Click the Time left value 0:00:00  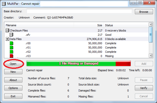pos(147,70)
